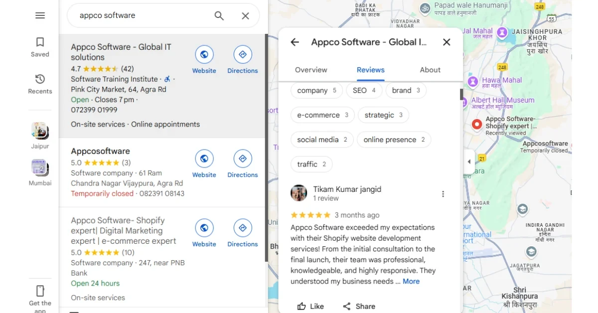
Task: Like Tikam Kumar jangid's review
Action: 310,307
